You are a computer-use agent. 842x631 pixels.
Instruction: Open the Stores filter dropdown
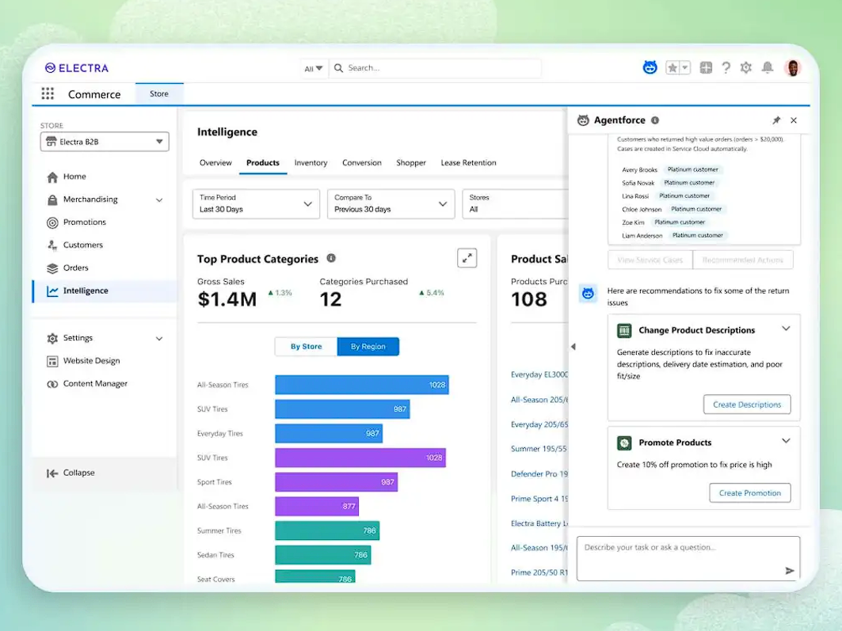[x=514, y=203]
